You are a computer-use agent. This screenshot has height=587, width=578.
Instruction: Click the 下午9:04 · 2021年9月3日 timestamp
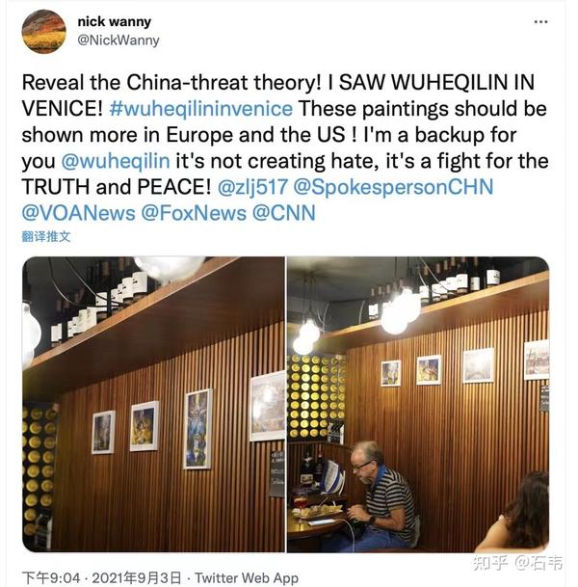tap(102, 577)
